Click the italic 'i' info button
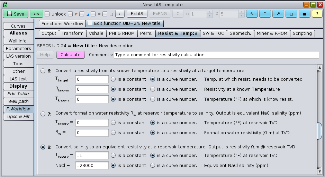The width and height of the screenshot is (325, 177). click(120, 14)
